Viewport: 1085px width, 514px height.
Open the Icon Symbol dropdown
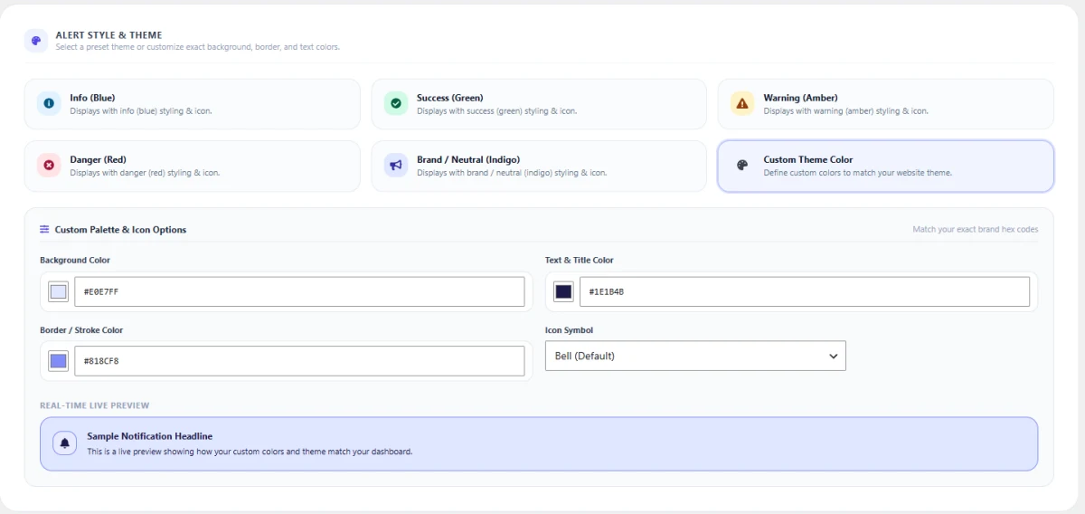point(695,356)
